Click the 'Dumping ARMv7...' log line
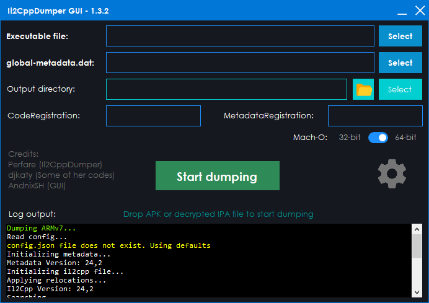429x303 pixels. click(41, 228)
